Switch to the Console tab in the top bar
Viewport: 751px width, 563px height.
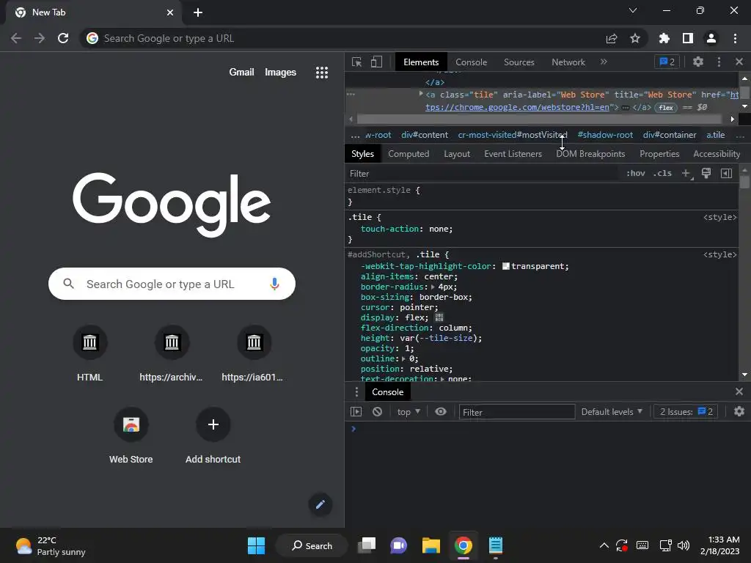pos(472,62)
